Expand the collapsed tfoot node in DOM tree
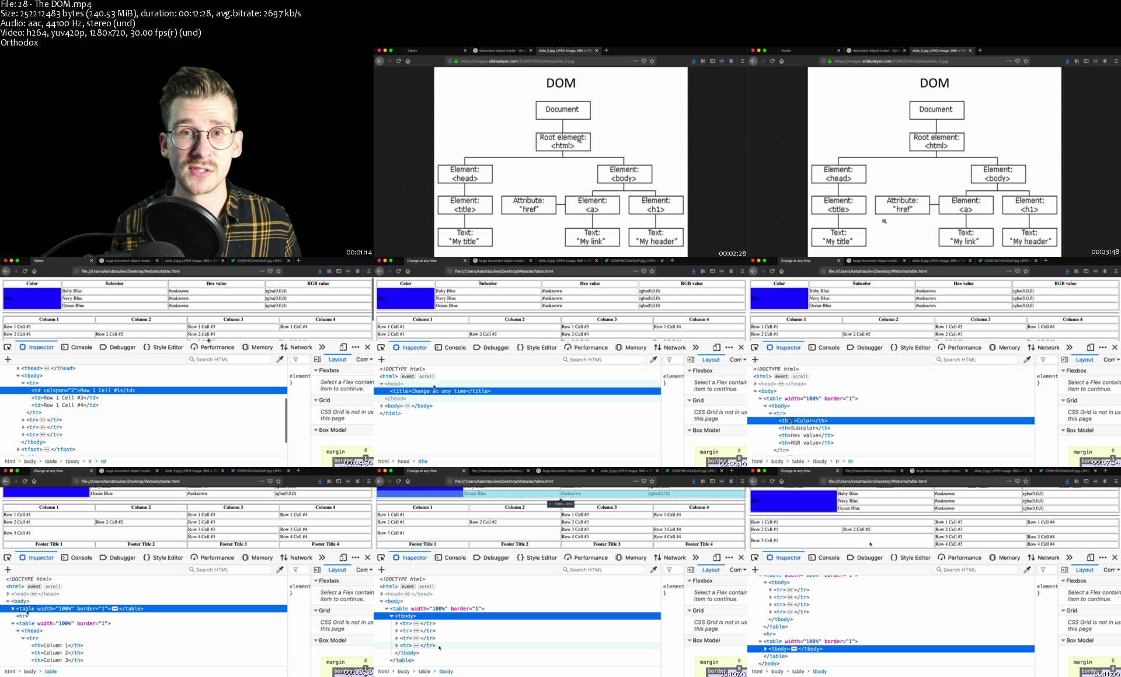1121x677 pixels. tap(18, 449)
